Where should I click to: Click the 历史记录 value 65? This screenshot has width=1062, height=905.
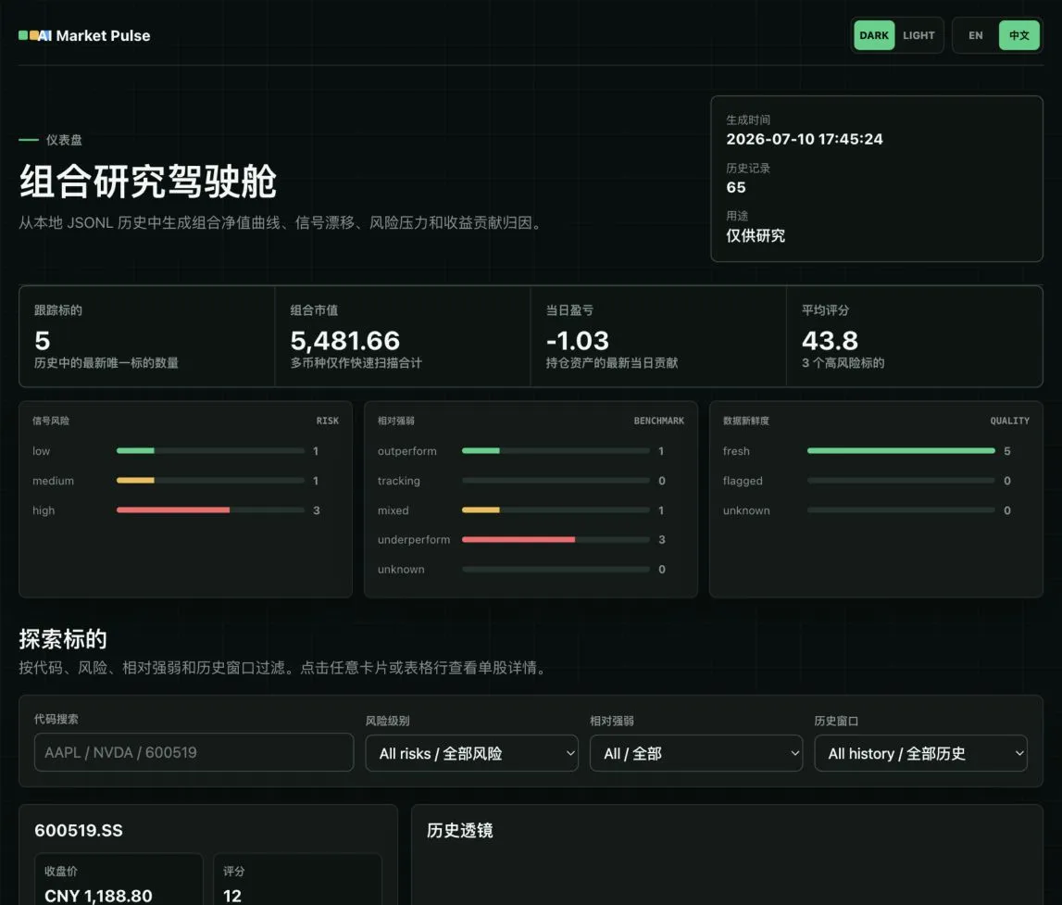click(735, 187)
